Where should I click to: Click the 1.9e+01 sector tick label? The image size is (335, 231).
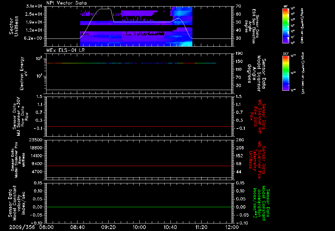[34, 22]
